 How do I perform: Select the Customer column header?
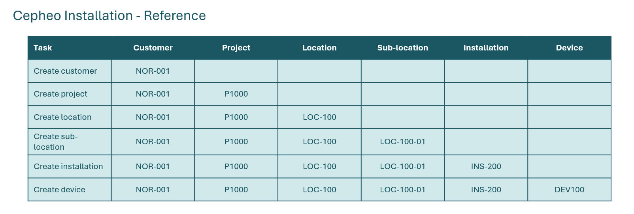(x=153, y=48)
